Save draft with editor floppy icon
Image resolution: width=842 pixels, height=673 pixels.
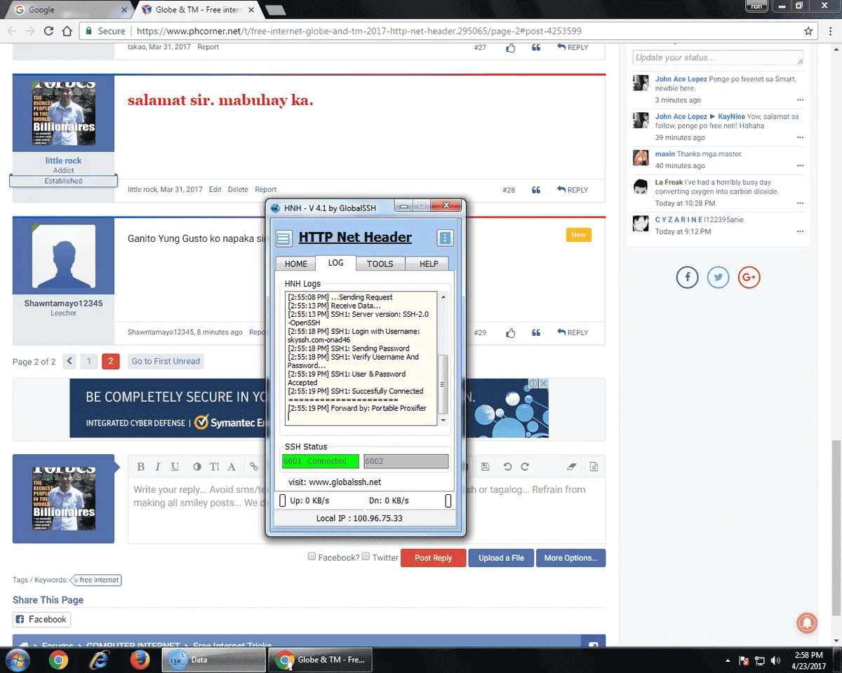485,466
